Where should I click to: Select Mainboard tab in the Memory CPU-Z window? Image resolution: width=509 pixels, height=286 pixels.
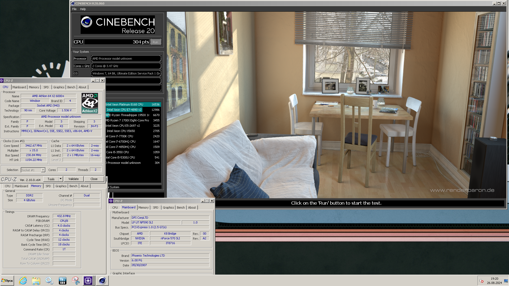point(21,186)
